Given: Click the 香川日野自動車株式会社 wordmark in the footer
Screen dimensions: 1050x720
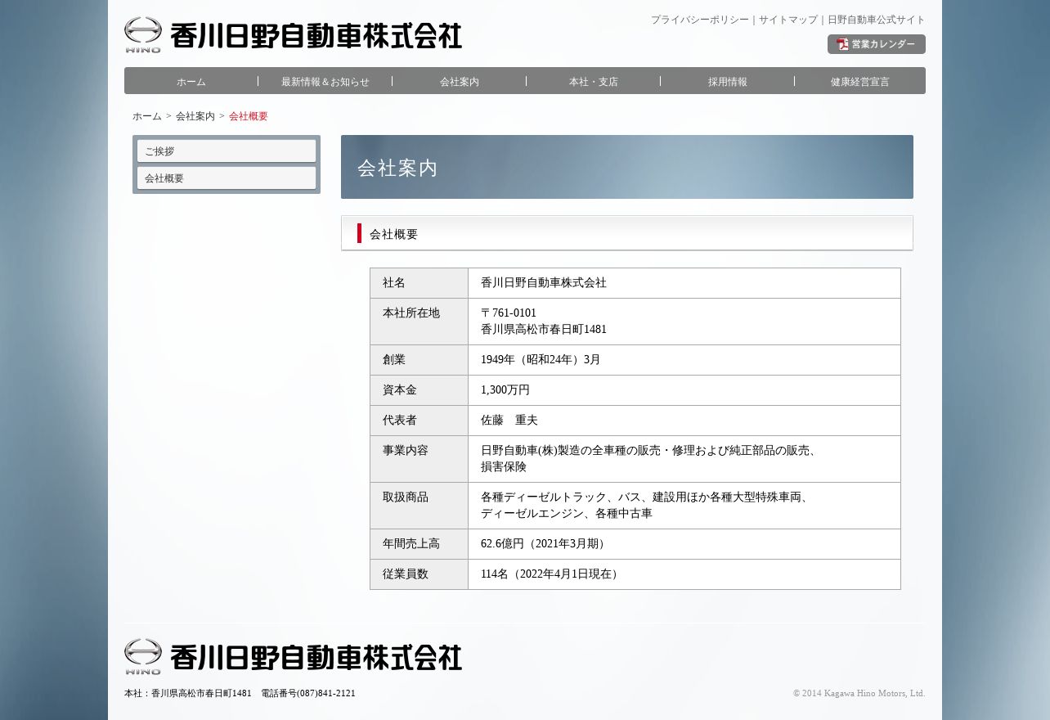Looking at the screenshot, I should (x=316, y=658).
